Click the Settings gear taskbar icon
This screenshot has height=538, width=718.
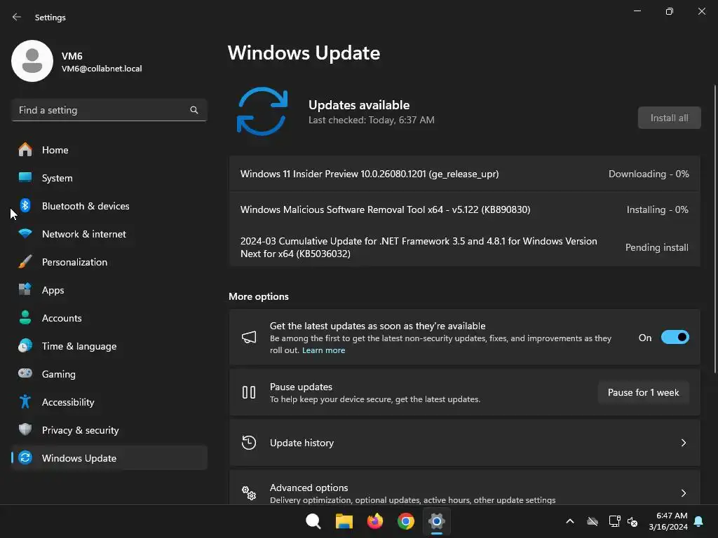click(x=437, y=521)
